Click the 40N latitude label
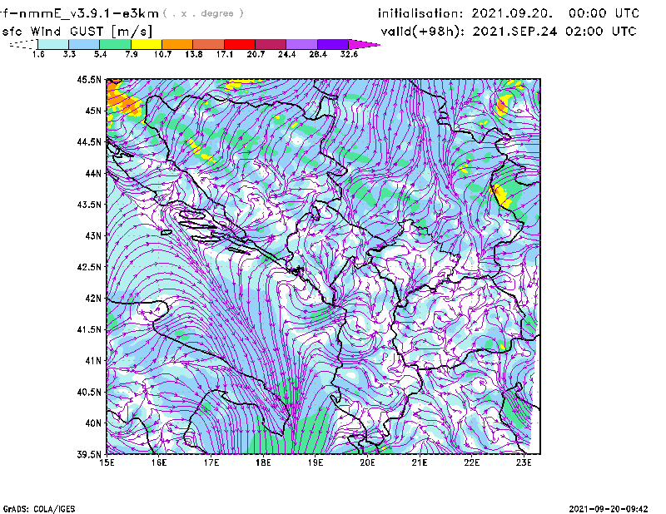Image resolution: width=666 pixels, height=514 pixels. (93, 423)
